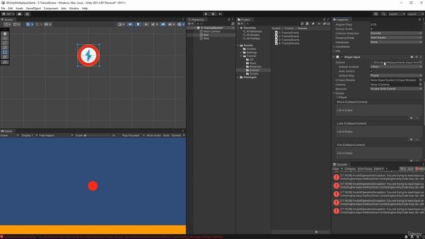Screen dimensions: 425x239
Task: Select All Prefabs under Favorites
Action: tap(253, 39)
